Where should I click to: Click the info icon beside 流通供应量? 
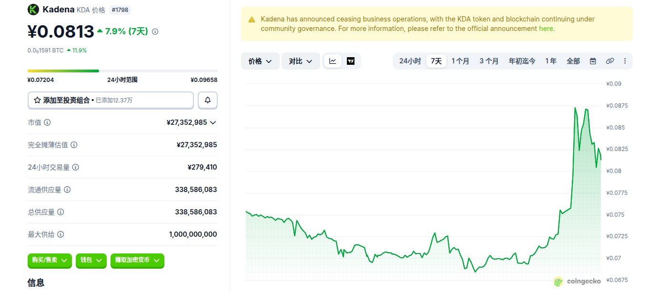pyautogui.click(x=67, y=190)
